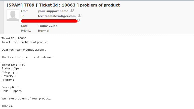Click the Status : Open line

[11, 68]
